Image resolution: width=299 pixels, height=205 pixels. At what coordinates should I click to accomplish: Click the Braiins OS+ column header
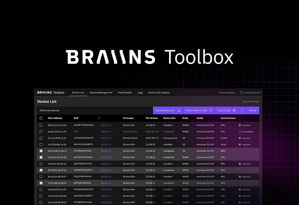point(169,118)
